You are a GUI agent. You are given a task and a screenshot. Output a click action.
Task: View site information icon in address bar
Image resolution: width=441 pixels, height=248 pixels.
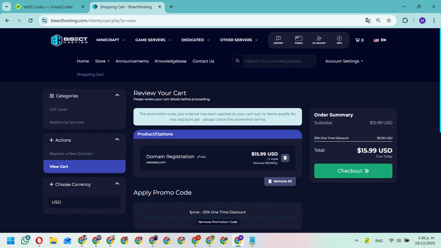point(44,21)
